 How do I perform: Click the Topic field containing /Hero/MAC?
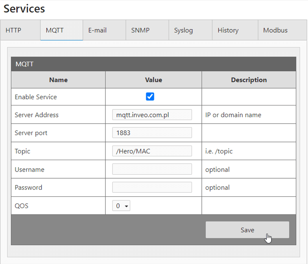(152, 151)
